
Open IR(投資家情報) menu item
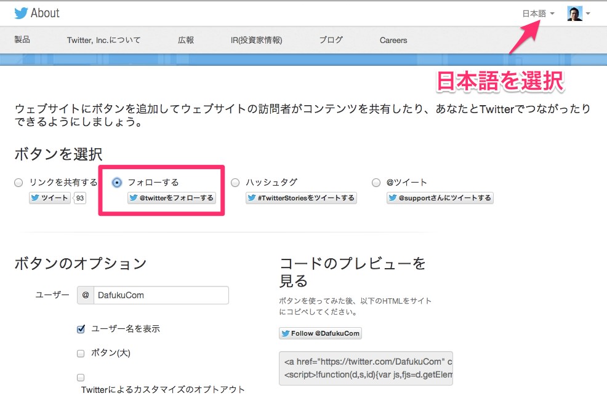pyautogui.click(x=256, y=40)
